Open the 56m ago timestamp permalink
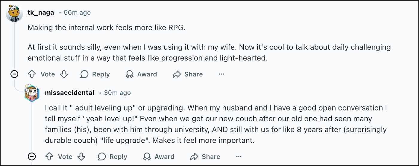 77,13
